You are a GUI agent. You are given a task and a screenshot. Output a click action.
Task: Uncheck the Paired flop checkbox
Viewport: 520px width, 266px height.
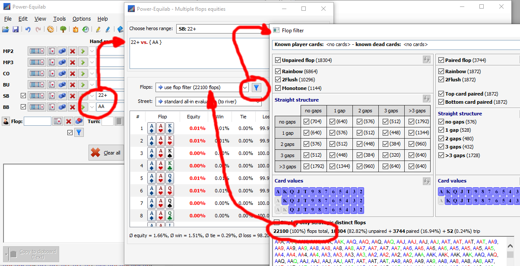pyautogui.click(x=441, y=60)
